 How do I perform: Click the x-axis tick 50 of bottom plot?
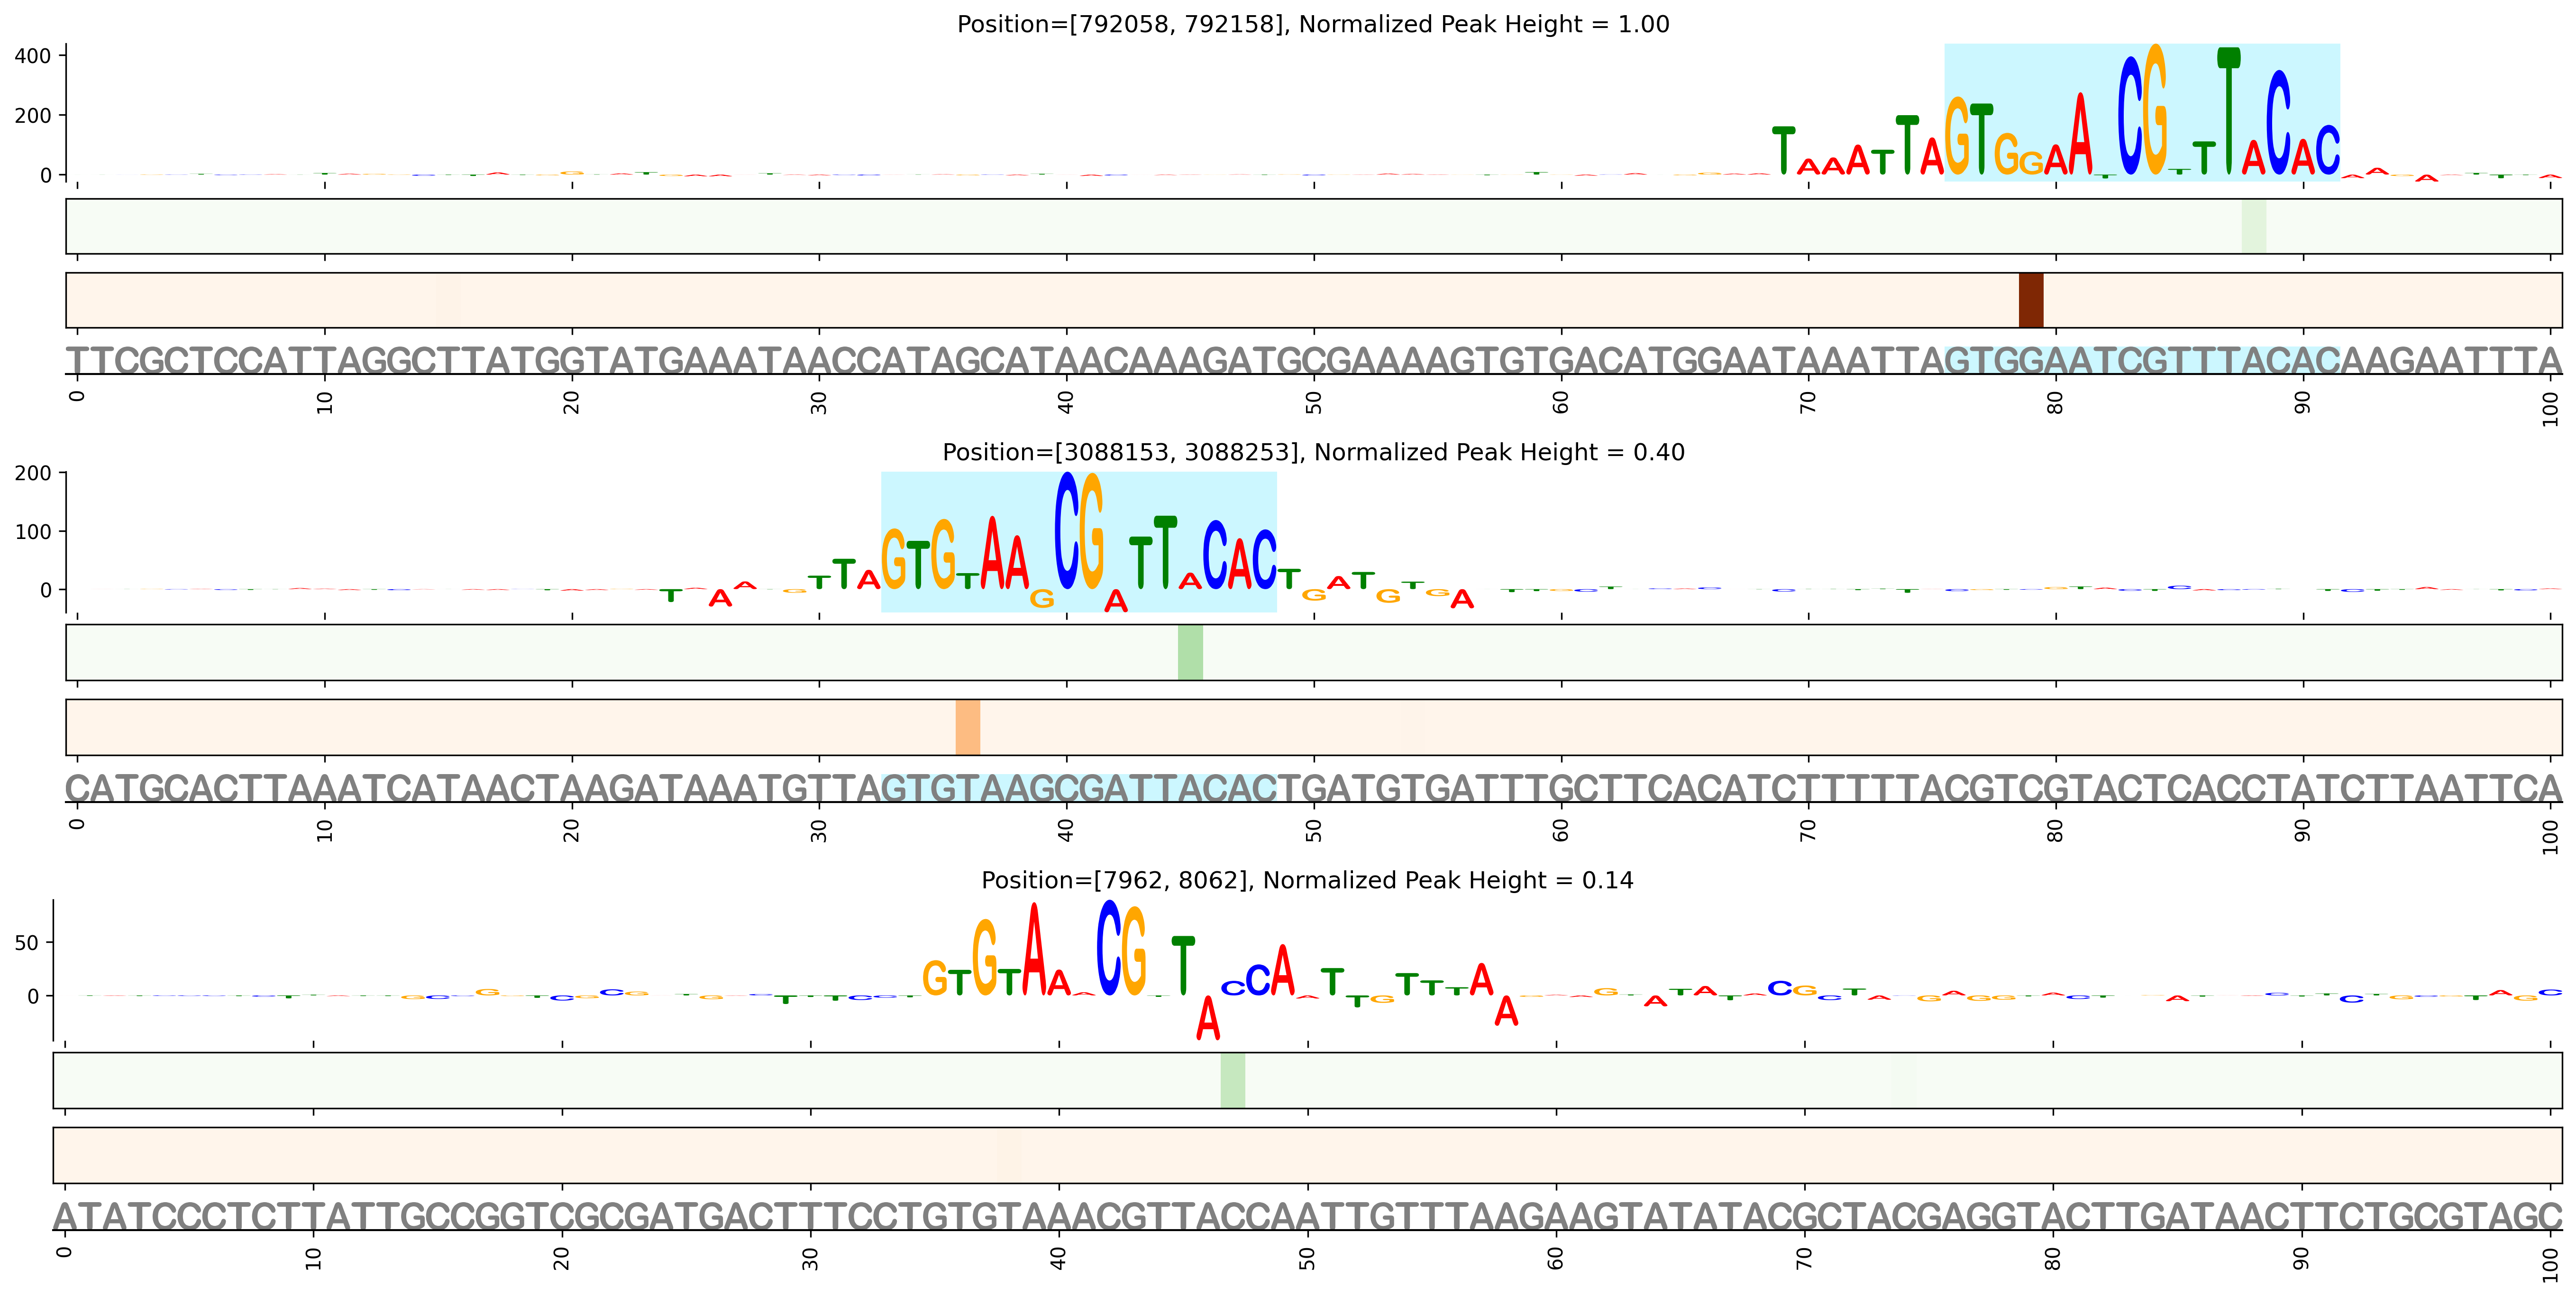coord(1307,1258)
